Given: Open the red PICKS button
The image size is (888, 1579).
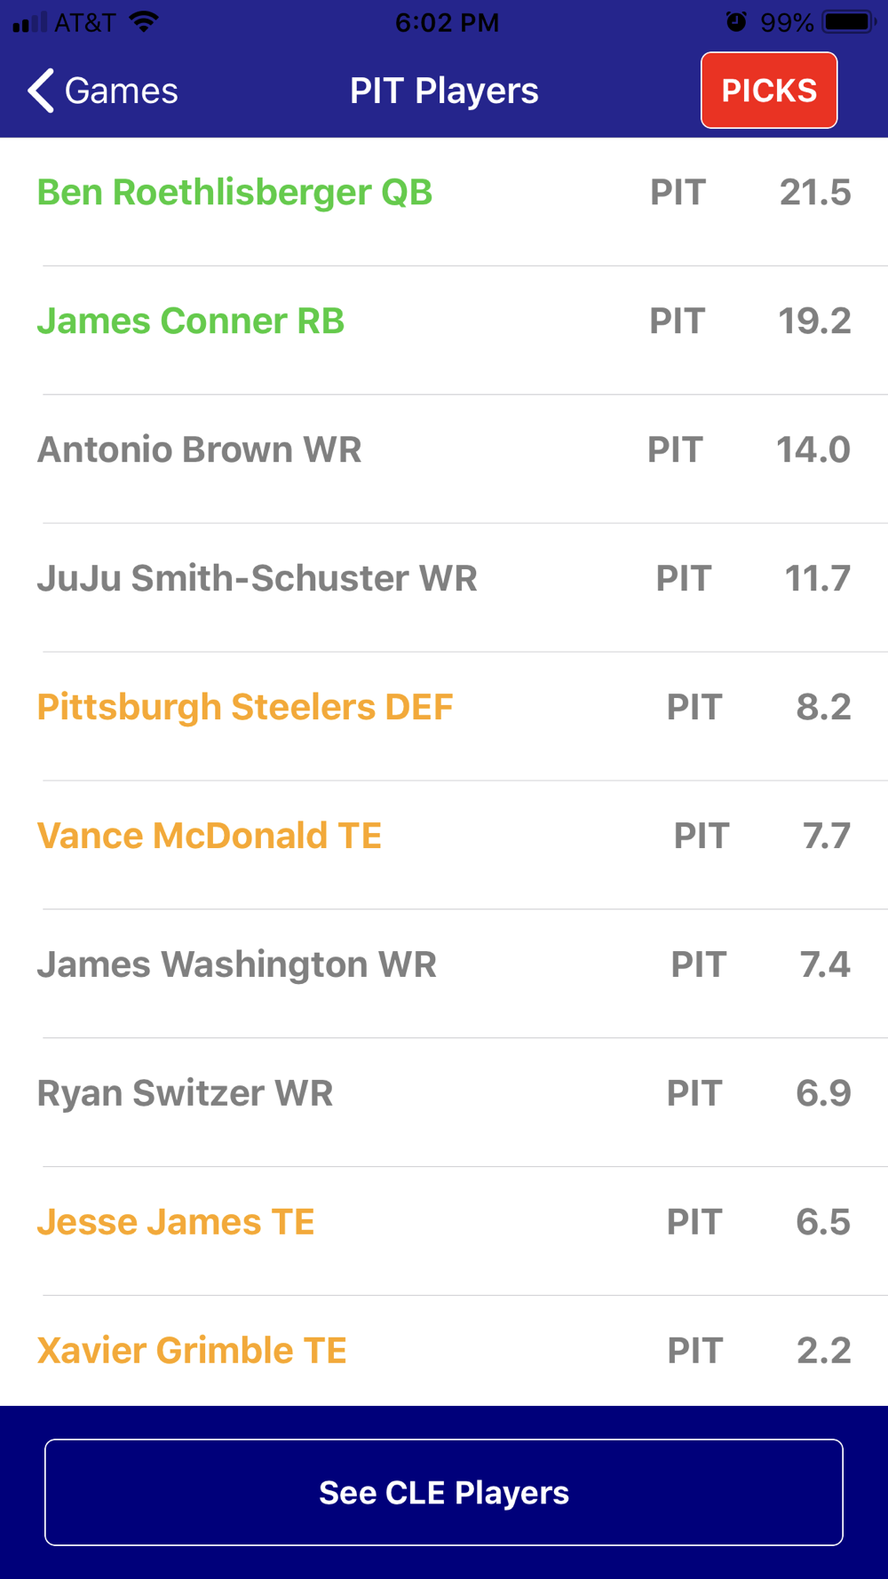Looking at the screenshot, I should click(x=769, y=91).
